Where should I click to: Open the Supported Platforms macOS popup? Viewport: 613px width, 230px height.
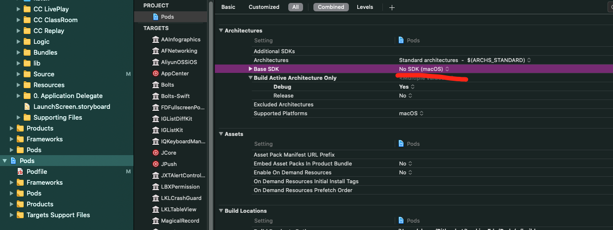[411, 113]
